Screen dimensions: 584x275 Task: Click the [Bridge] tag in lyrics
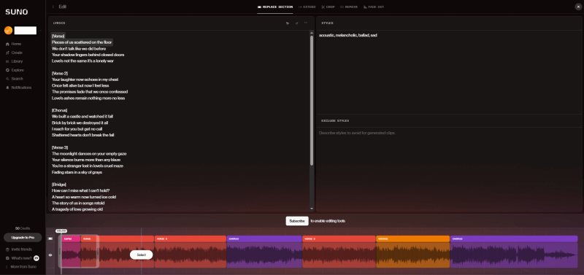coord(59,185)
